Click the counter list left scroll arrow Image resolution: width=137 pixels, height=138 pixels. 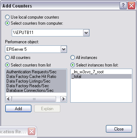(x=9, y=99)
